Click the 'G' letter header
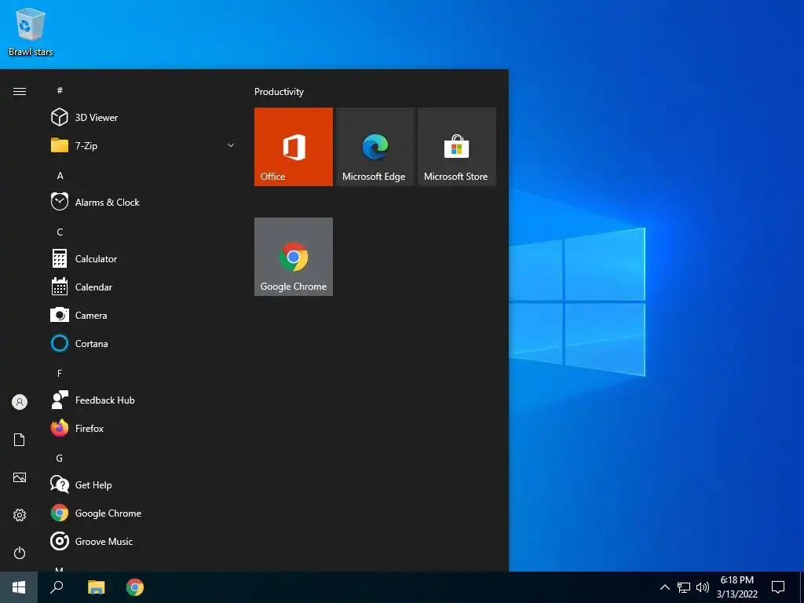804x603 pixels. point(60,459)
